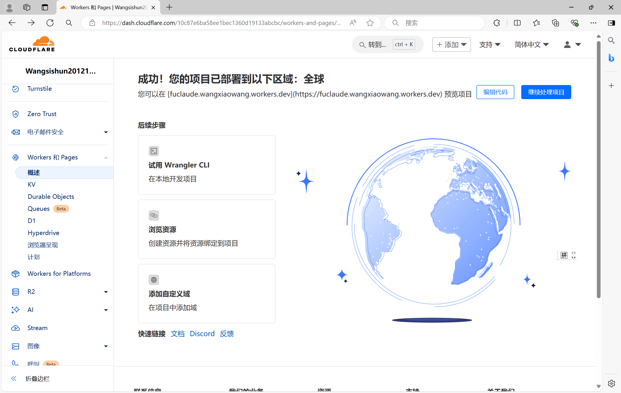Close the Workers 和 Pages tab
Screen dimensions: 621x393
tap(154, 8)
